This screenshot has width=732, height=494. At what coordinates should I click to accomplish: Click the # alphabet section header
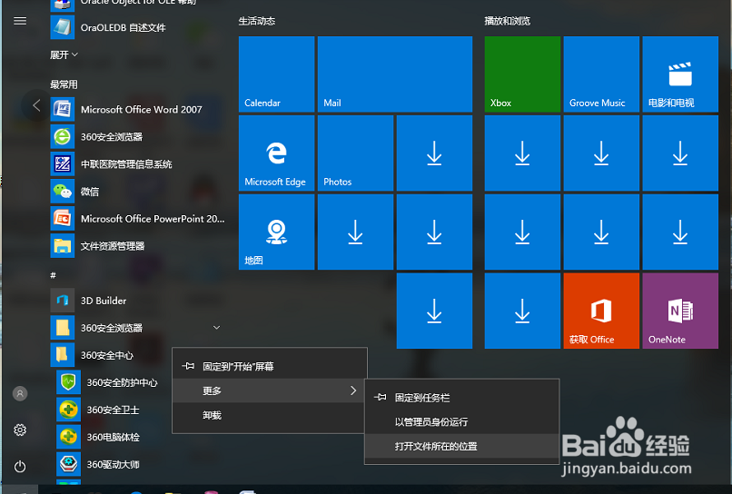click(54, 275)
